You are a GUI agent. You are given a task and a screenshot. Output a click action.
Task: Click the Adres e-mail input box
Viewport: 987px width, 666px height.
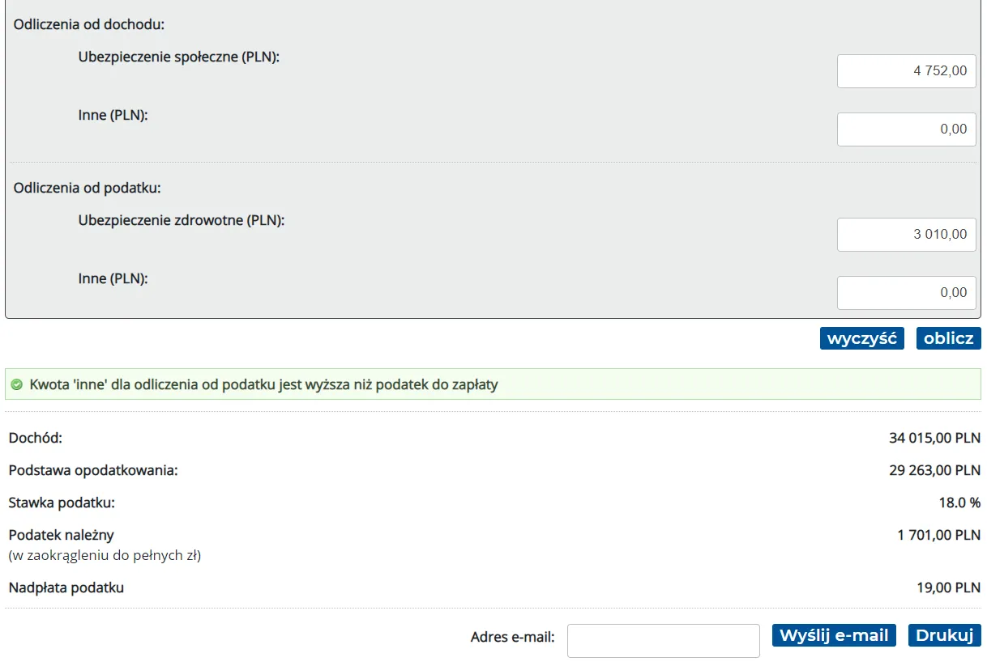click(663, 641)
